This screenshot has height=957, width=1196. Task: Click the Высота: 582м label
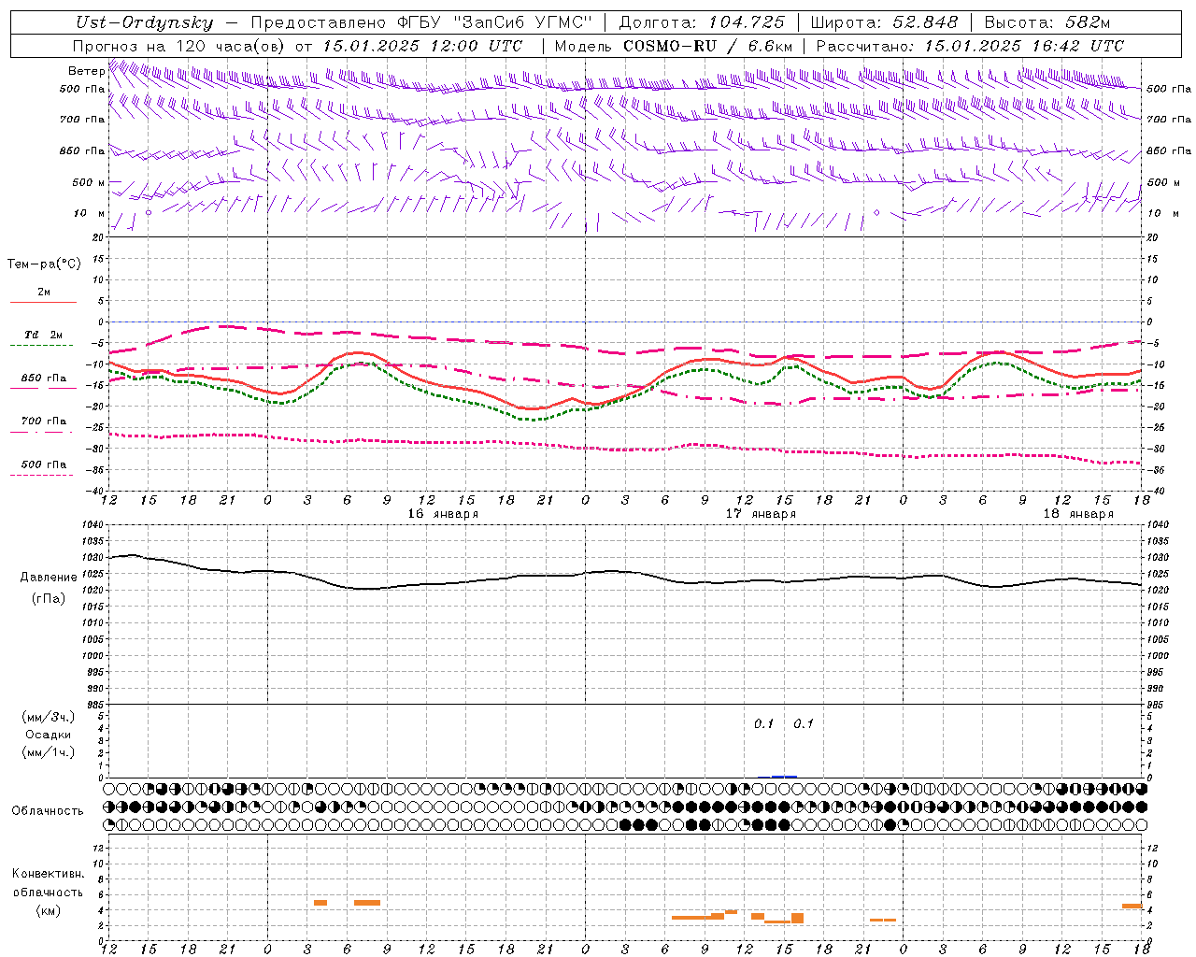point(1047,22)
